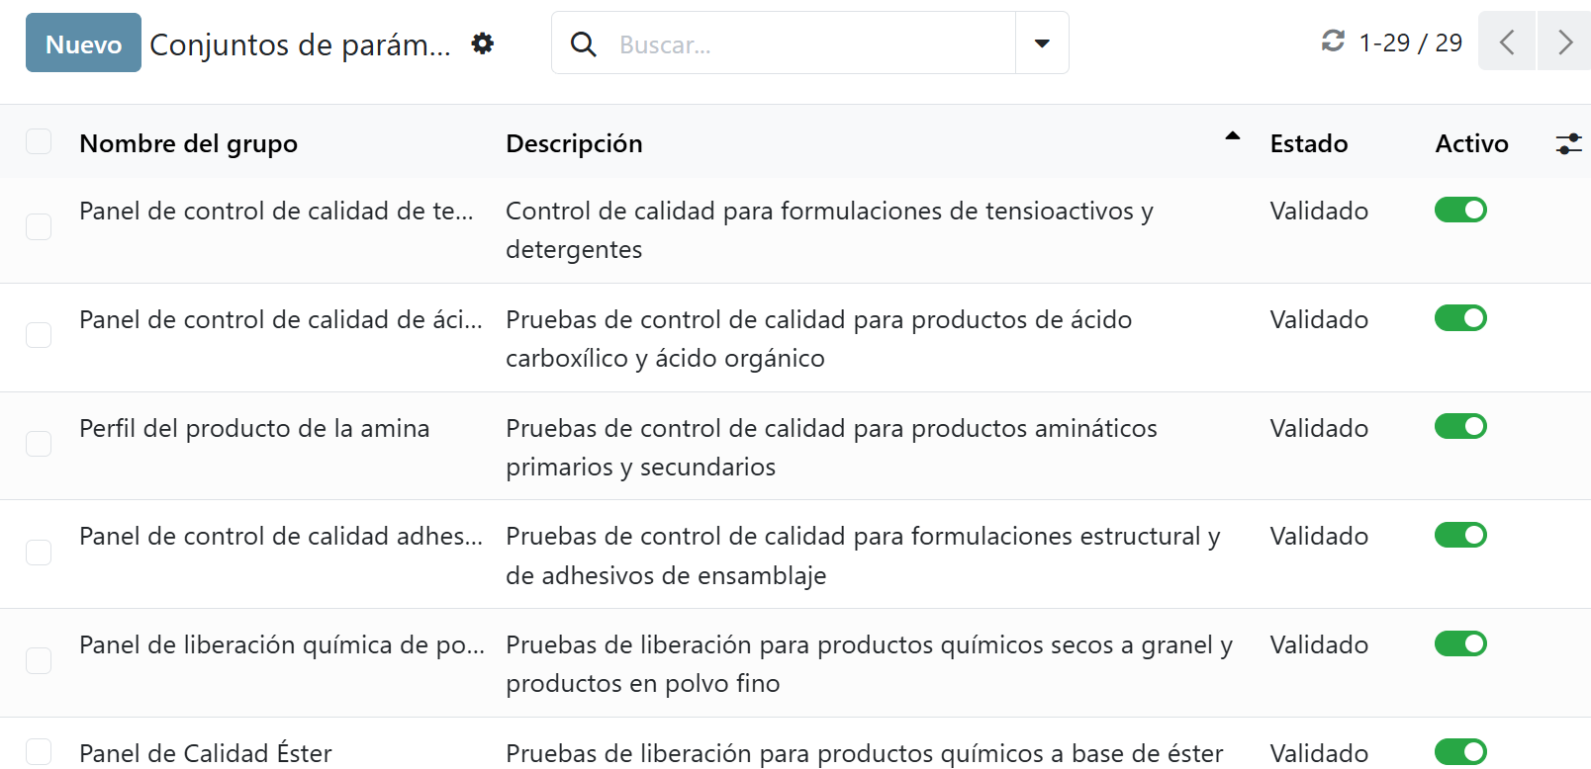Expand the search options dropdown
Image resolution: width=1591 pixels, height=769 pixels.
pyautogui.click(x=1042, y=43)
